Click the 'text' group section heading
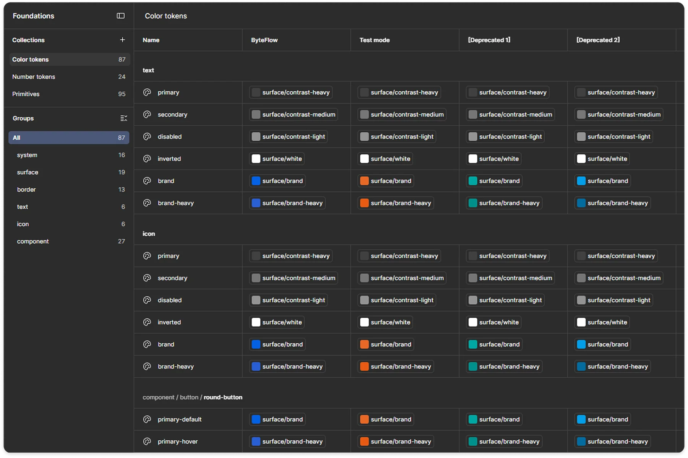Image resolution: width=688 pixels, height=458 pixels. [x=148, y=70]
